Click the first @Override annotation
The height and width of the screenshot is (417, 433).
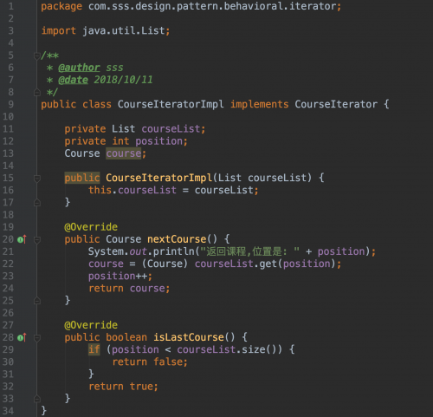click(91, 227)
